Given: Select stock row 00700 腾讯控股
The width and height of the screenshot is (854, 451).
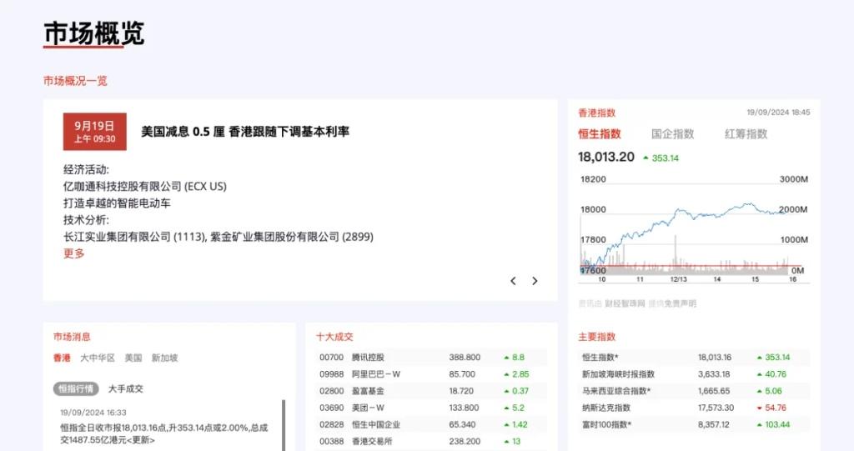Looking at the screenshot, I should [431, 358].
